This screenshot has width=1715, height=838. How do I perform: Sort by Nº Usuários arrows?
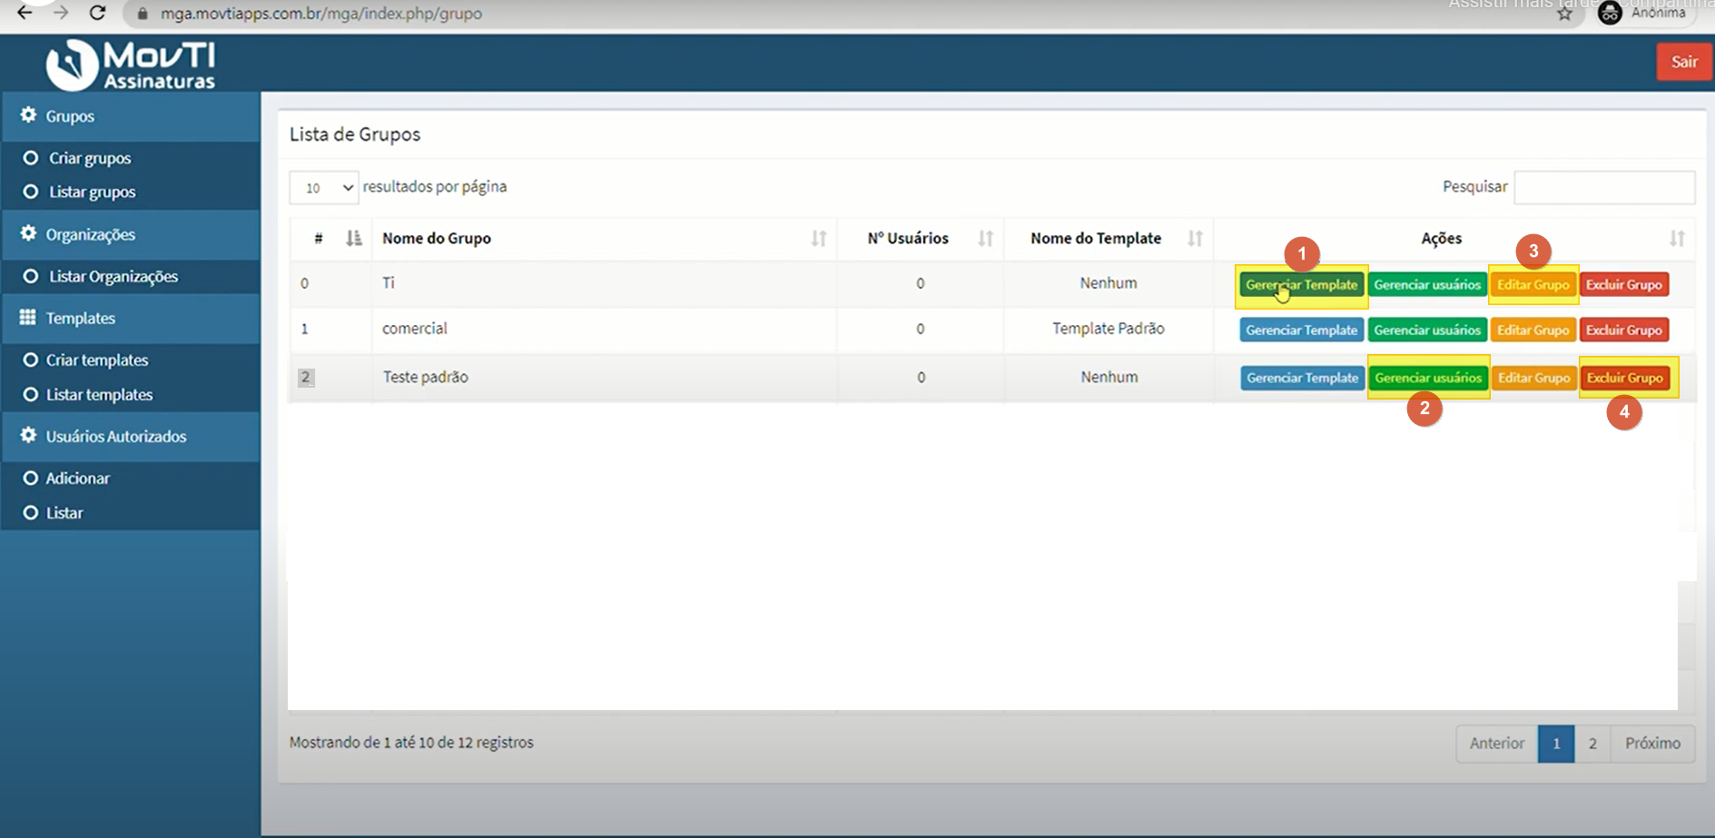pos(985,238)
